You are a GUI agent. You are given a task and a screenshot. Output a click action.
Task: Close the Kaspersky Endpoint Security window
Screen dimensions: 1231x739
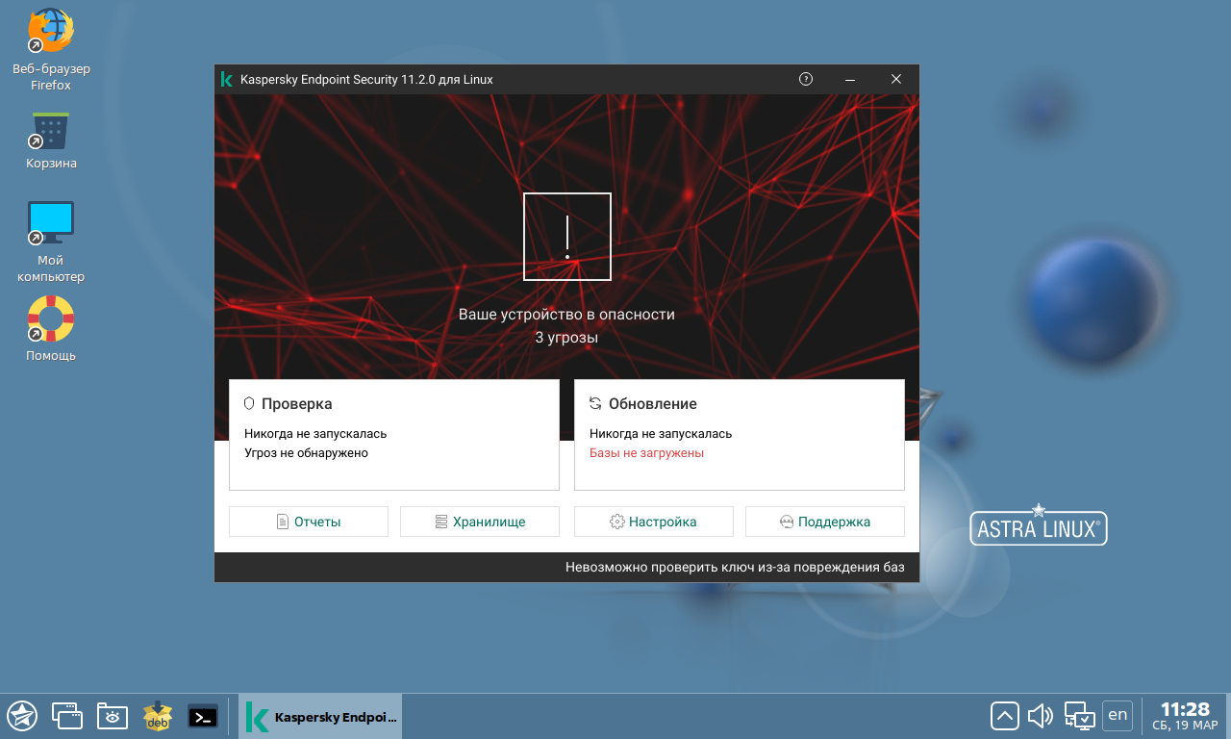pyautogui.click(x=896, y=80)
